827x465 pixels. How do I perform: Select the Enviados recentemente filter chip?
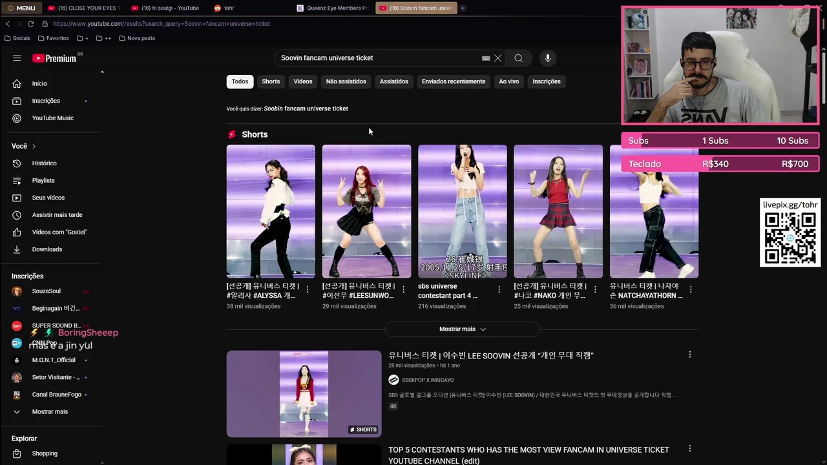[x=454, y=81]
